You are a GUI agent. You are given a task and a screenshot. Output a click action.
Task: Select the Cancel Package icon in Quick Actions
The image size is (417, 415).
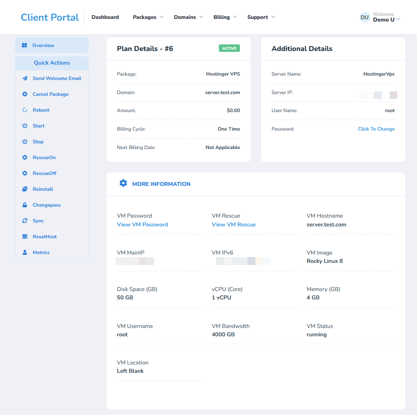[x=25, y=94]
